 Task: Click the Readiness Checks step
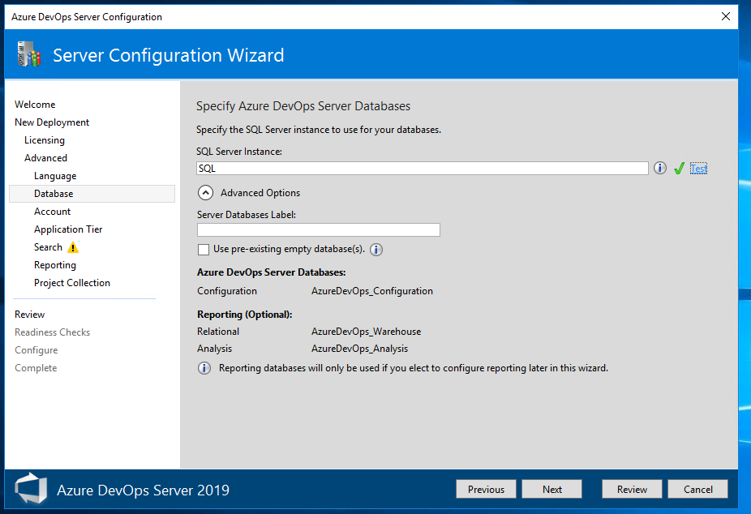(52, 332)
